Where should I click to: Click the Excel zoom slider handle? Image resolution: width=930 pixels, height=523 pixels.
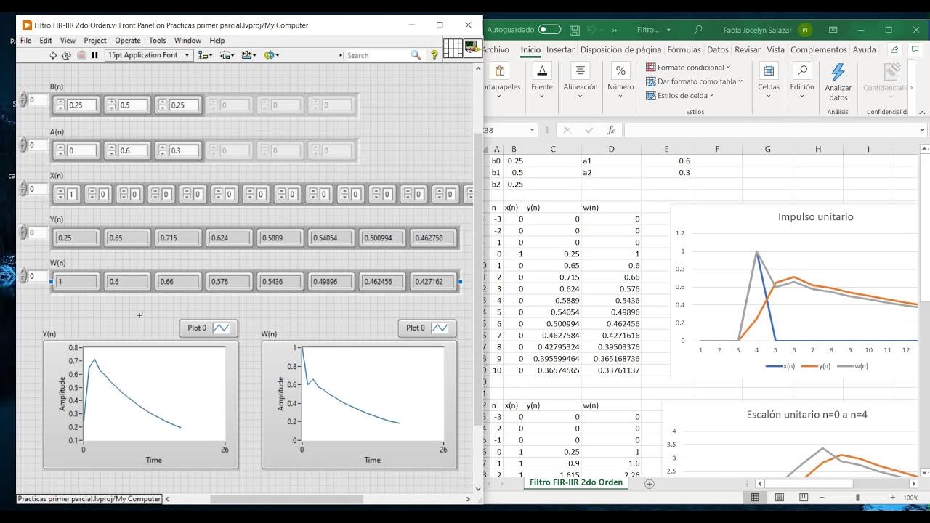pos(857,498)
